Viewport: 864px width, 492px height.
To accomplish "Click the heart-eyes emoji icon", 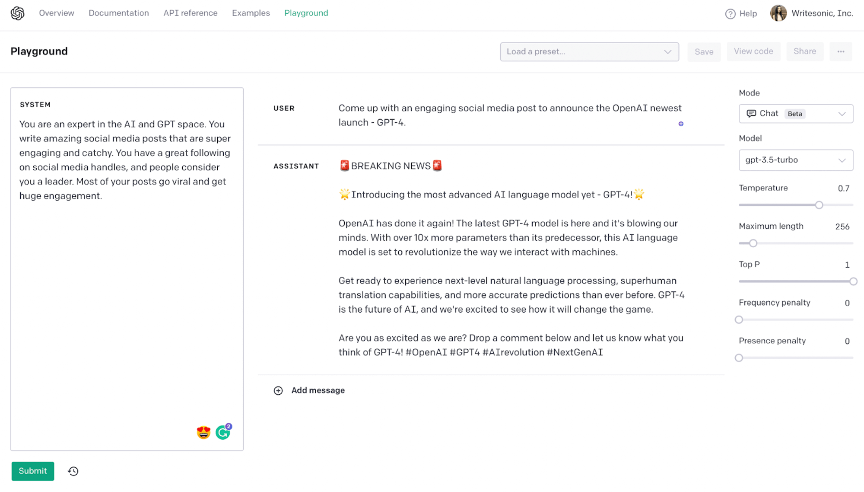I will 203,432.
